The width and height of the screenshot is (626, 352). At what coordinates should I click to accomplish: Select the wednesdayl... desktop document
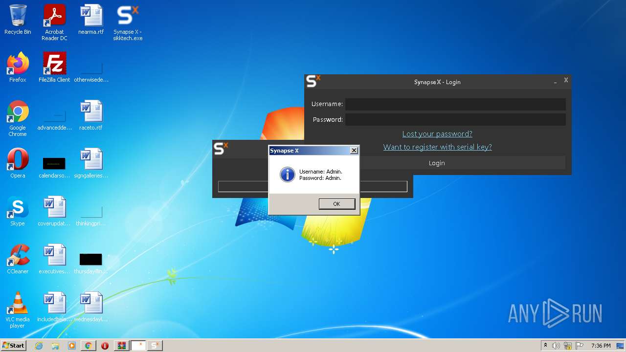pos(91,308)
